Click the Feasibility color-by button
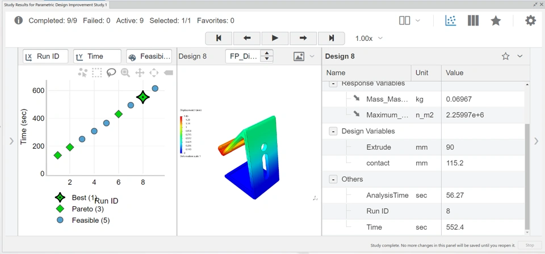Screen dimensions: 545x254 click(x=149, y=56)
